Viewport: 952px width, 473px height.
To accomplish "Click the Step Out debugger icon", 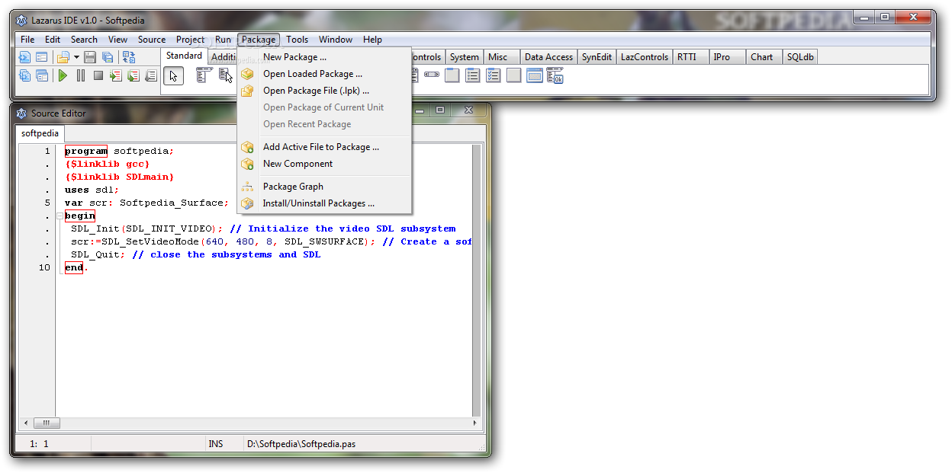I will (151, 75).
